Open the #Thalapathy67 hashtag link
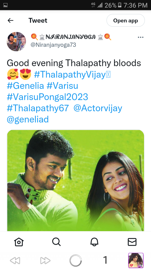The image size is (151, 269). pos(38,108)
